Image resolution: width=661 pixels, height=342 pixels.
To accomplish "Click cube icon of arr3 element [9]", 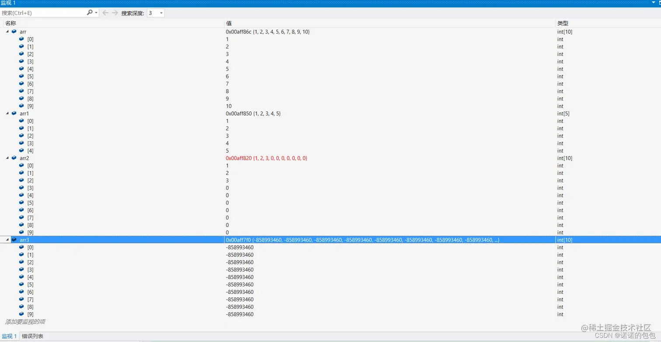I will 21,314.
